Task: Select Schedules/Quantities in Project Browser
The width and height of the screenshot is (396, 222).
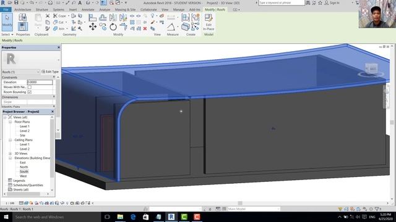Action: [x=28, y=185]
